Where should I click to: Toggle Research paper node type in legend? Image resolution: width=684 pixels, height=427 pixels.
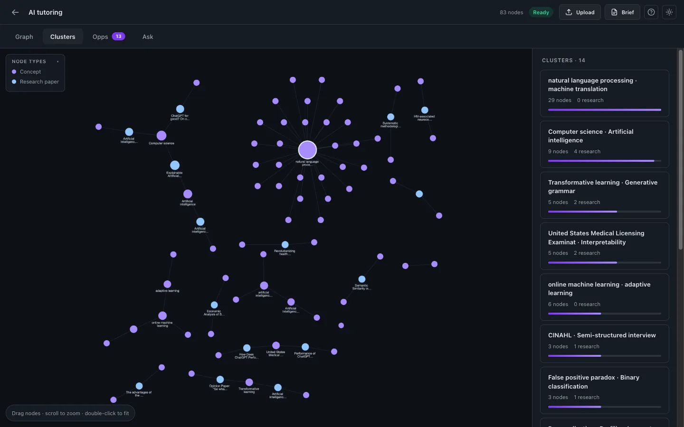point(35,82)
